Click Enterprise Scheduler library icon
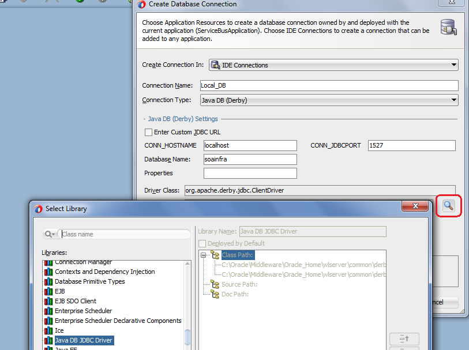469x350 pixels. (48, 311)
